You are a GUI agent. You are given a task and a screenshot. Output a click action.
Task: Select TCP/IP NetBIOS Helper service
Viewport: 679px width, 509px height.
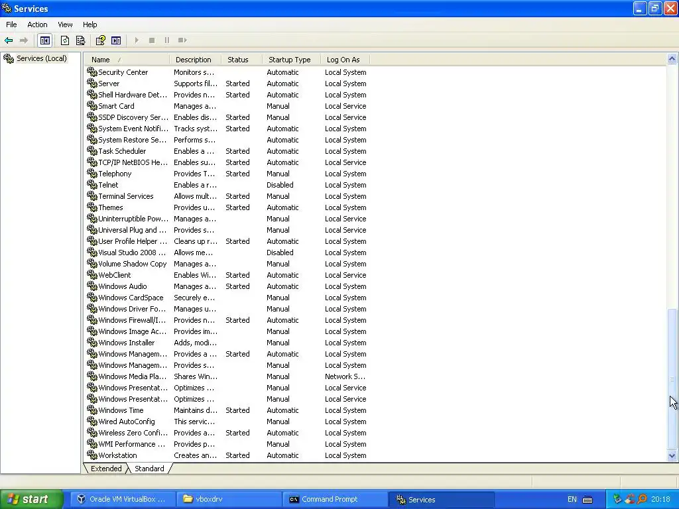click(x=227, y=162)
